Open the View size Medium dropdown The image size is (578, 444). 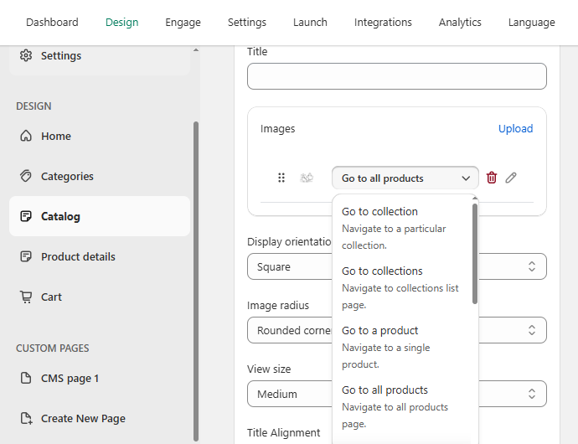click(x=396, y=394)
